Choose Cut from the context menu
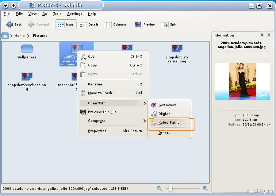Screen dimensions: 276x196 (113, 57)
